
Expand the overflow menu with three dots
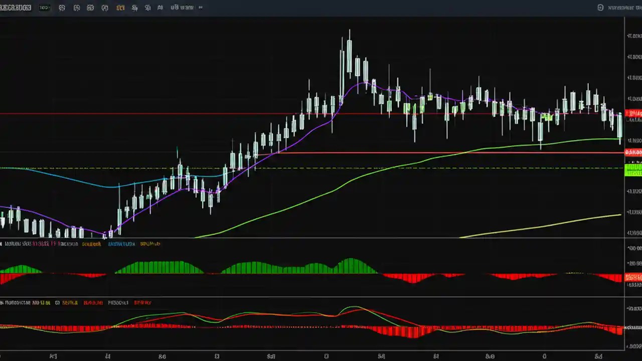(200, 8)
